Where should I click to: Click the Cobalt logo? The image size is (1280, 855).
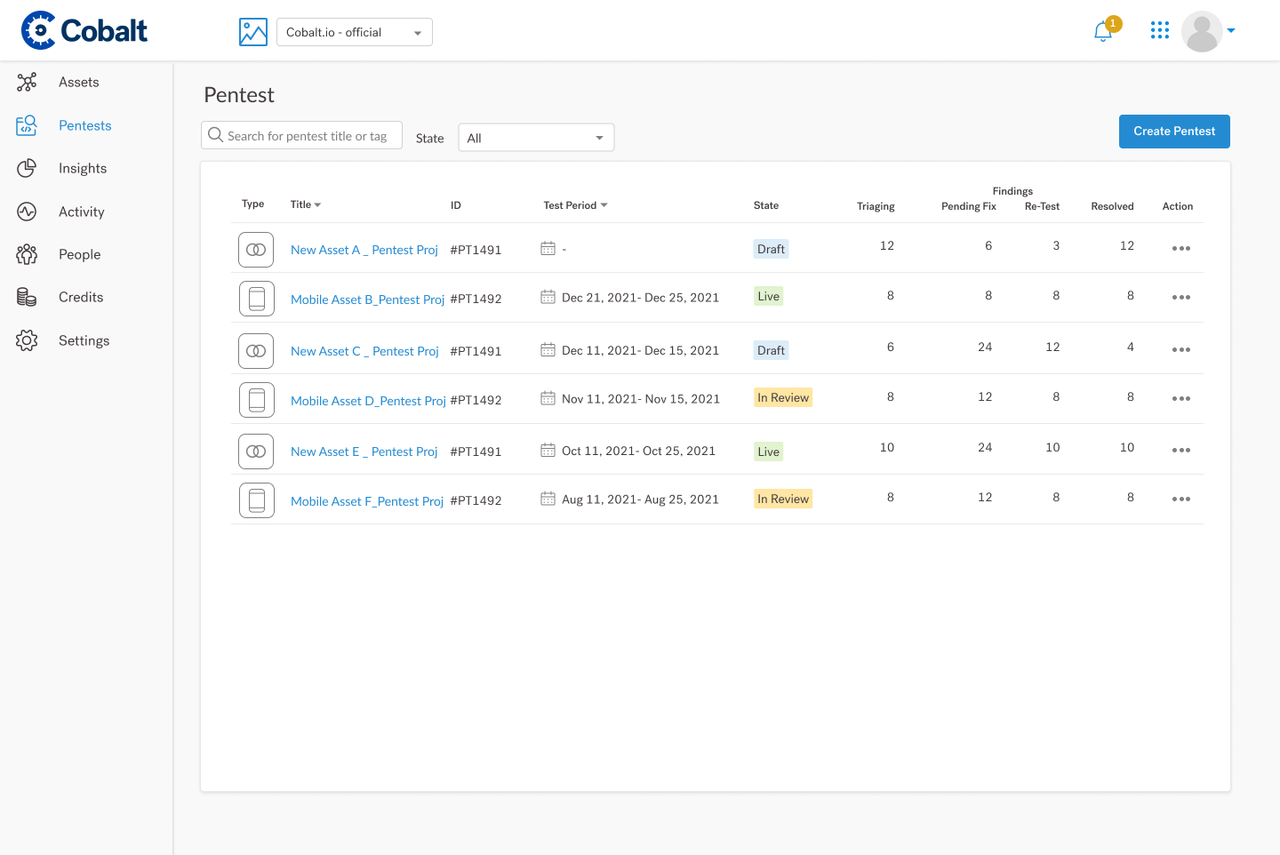click(84, 29)
